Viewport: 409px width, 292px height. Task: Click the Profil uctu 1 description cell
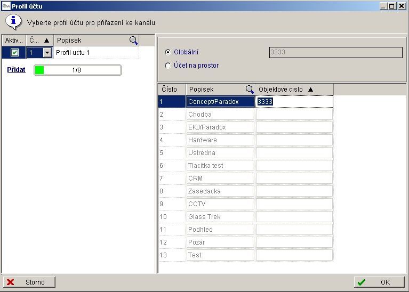tap(96, 53)
